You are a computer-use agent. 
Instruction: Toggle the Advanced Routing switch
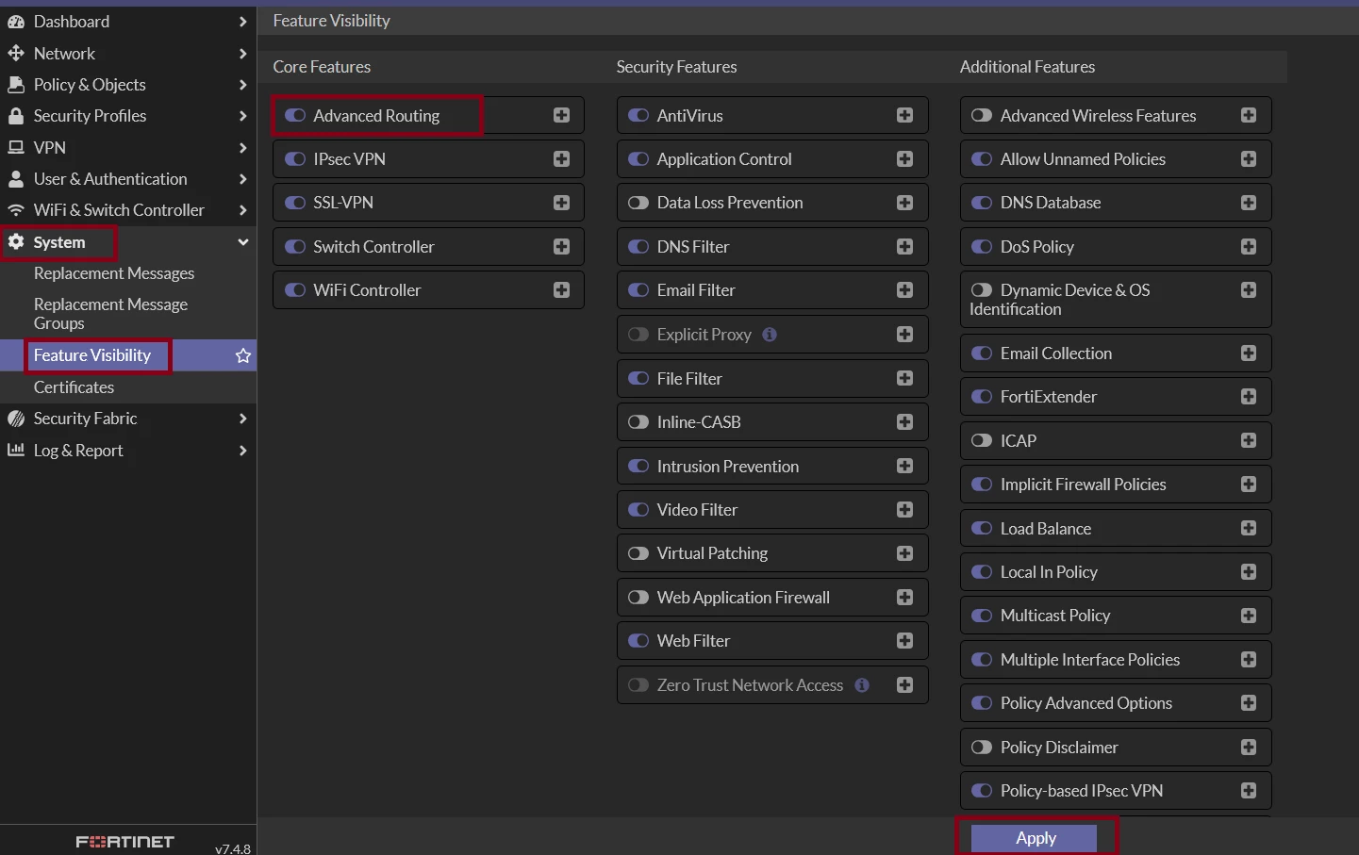point(295,115)
